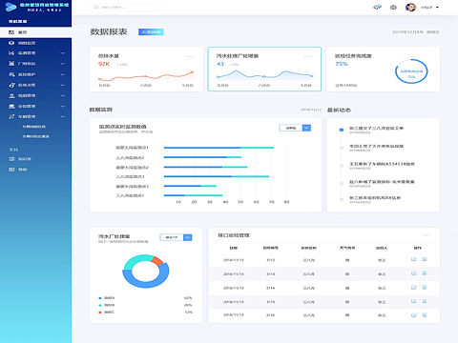Click the cyan legend dot marked 26%
458x343 pixels.
pyautogui.click(x=100, y=305)
